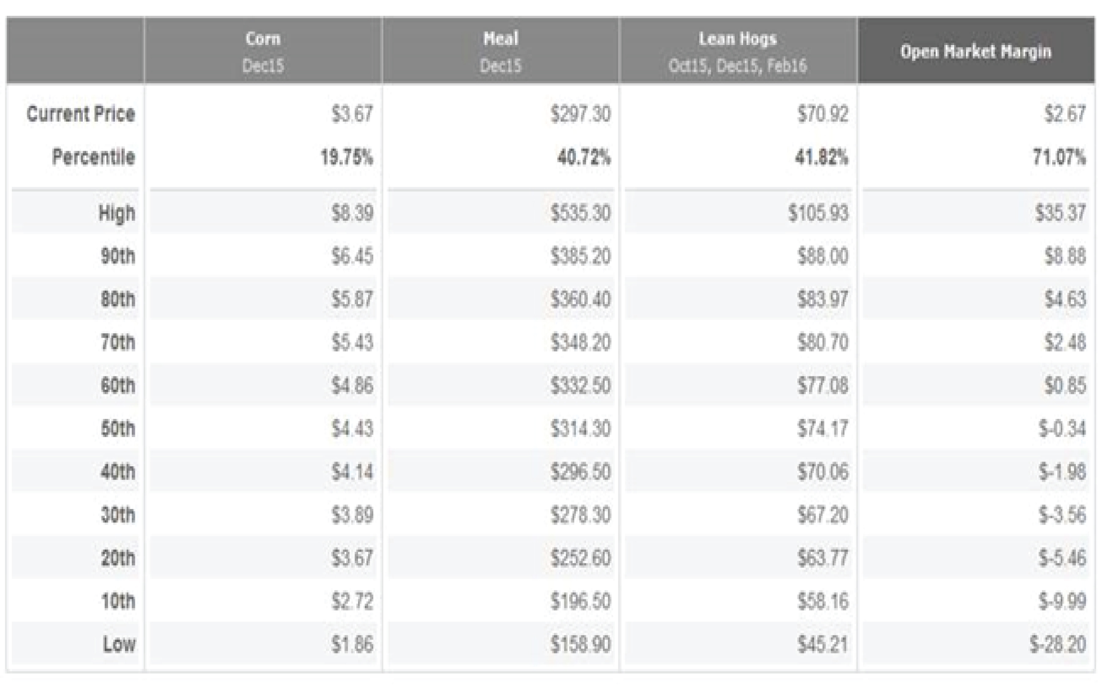Select the Low row label
This screenshot has width=1113, height=687.
(x=119, y=644)
